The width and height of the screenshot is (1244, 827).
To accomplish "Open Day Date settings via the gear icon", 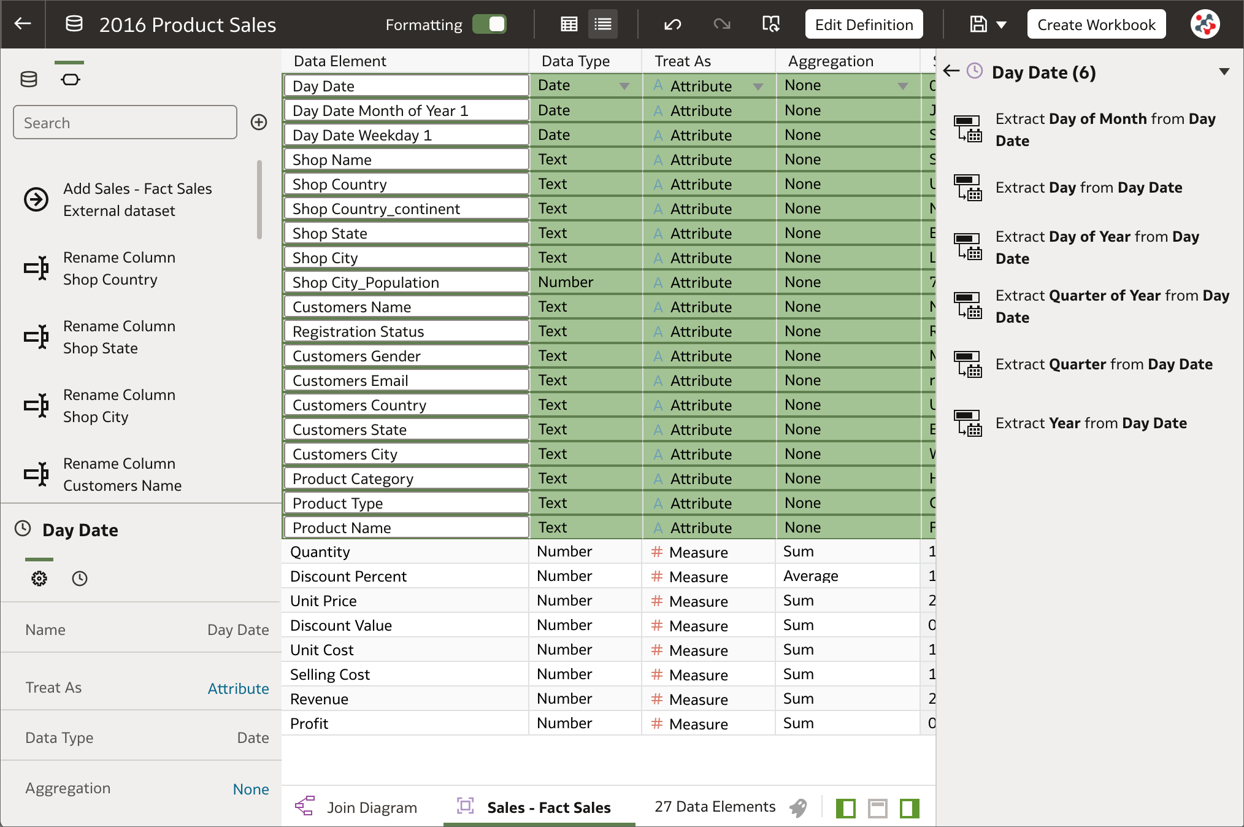I will [39, 578].
